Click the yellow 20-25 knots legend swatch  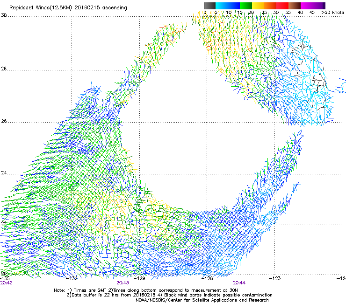258,6
